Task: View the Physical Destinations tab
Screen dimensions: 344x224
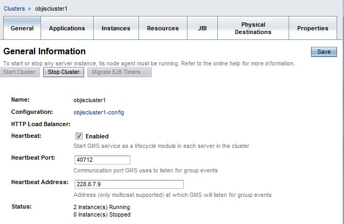Action: click(253, 28)
